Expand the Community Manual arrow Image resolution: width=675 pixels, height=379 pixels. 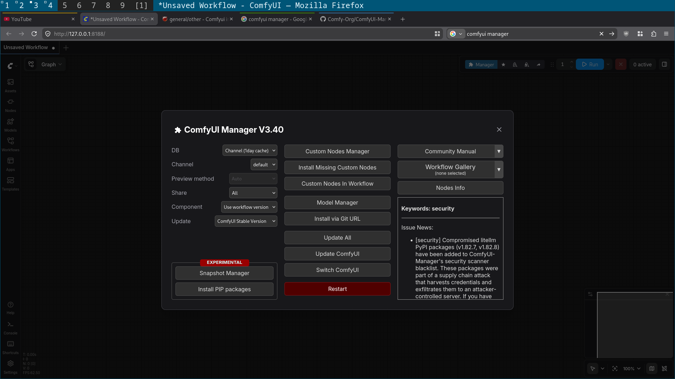tap(499, 151)
